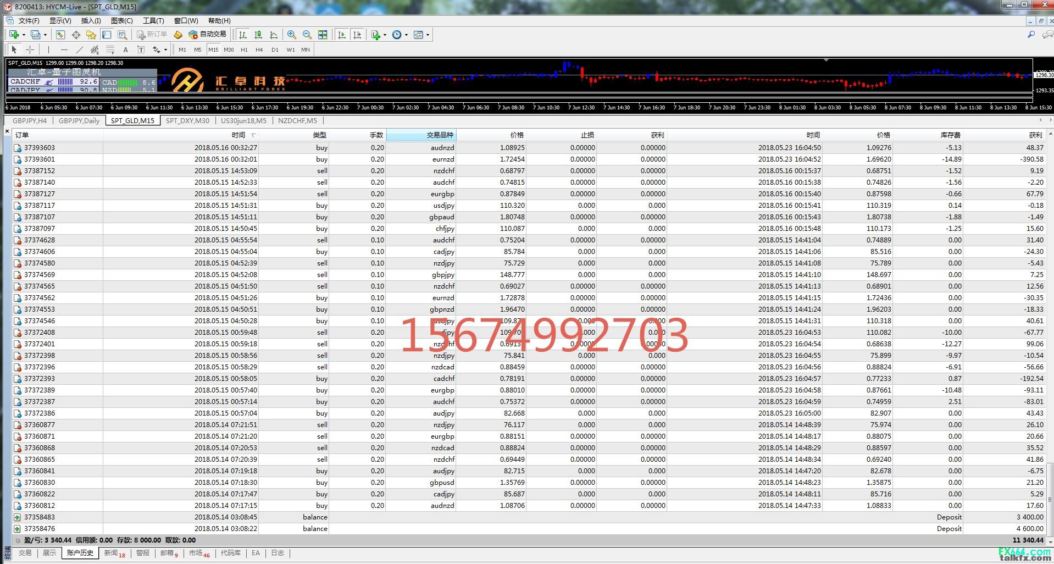Image resolution: width=1054 pixels, height=564 pixels.
Task: Open the Navigator star-folder icon
Action: point(91,35)
